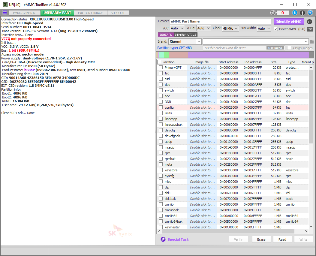The width and height of the screenshot is (316, 256).
Task: Check the devcfg partition checkbox
Action: pos(161,130)
